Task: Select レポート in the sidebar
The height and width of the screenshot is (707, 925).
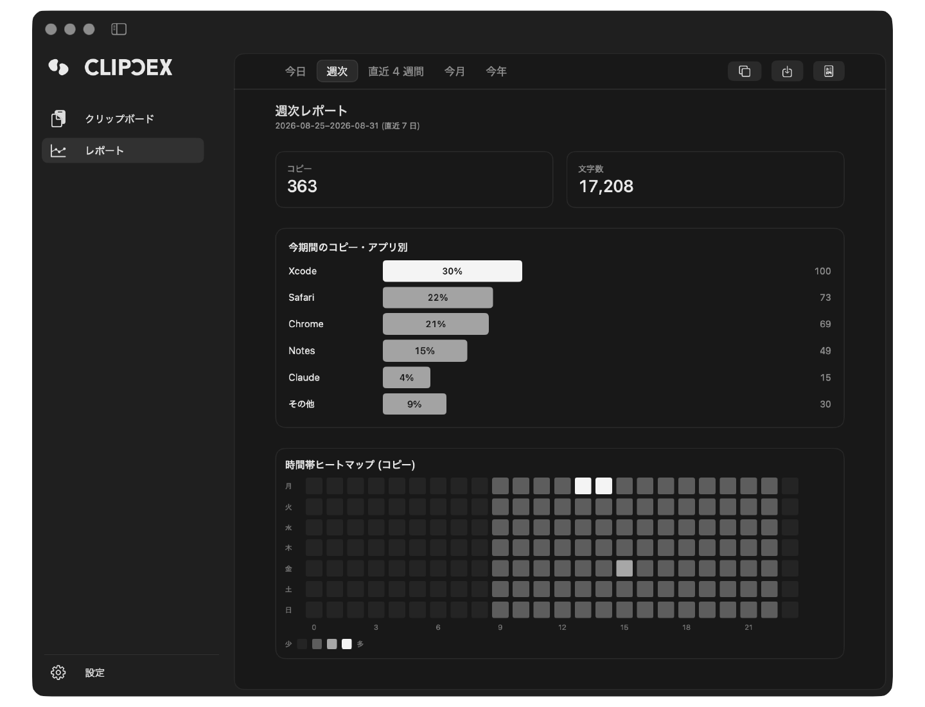Action: 123,150
